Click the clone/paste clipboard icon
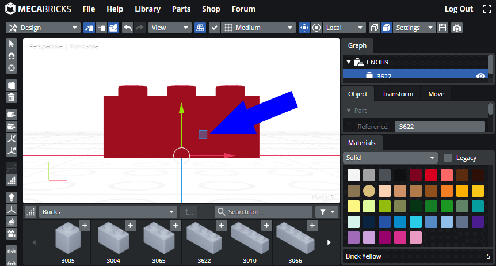The height and width of the screenshot is (266, 496). 11,85
